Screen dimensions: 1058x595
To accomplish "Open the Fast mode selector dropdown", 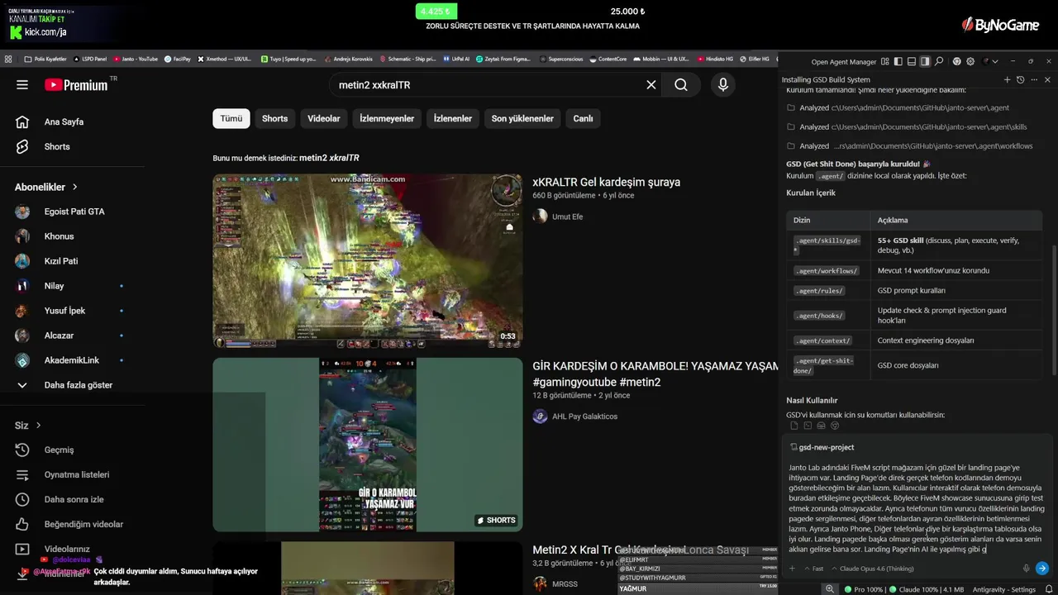I will coord(814,569).
